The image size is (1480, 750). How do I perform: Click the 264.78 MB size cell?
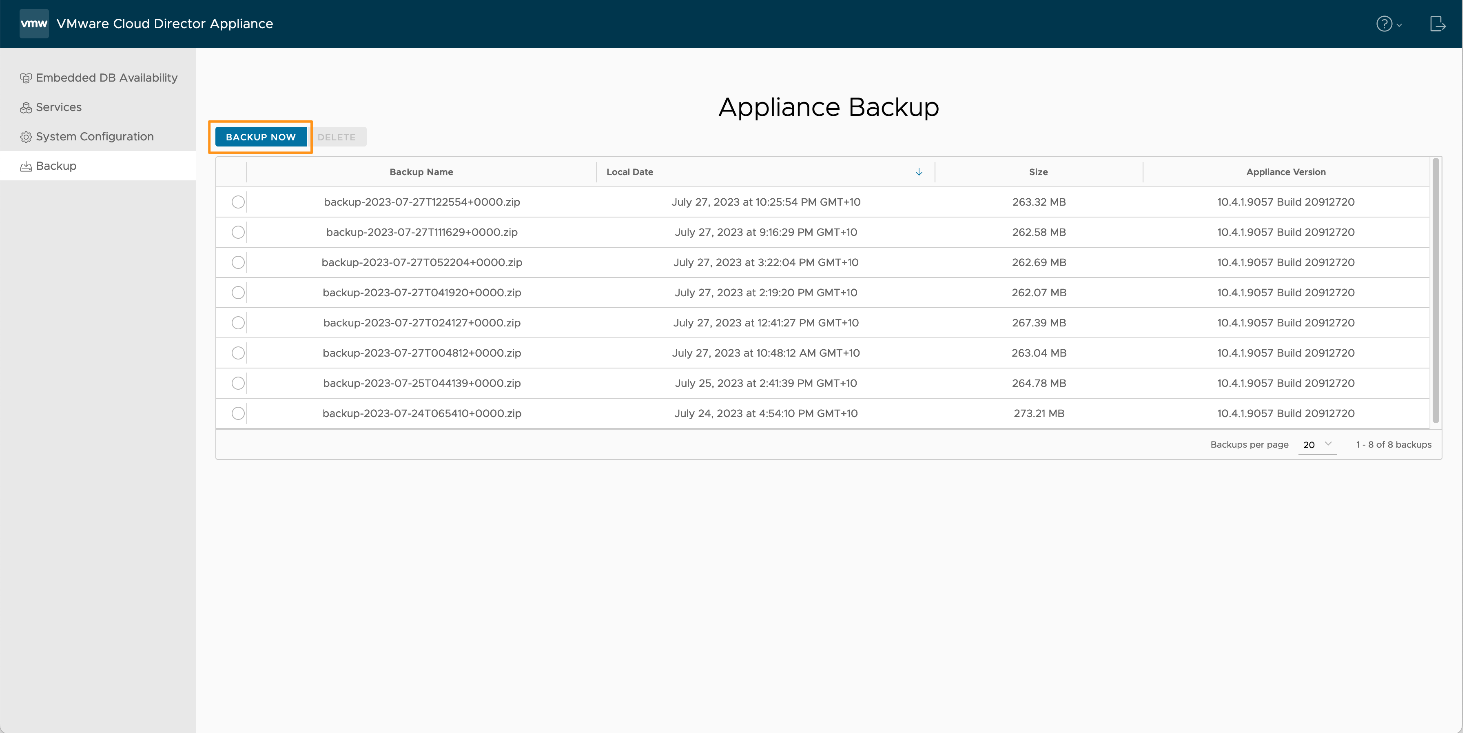click(1039, 383)
